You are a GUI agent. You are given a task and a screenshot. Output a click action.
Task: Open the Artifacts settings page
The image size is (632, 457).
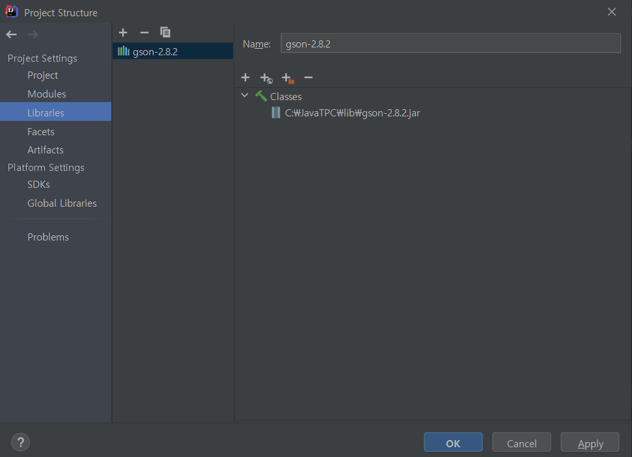click(x=46, y=150)
